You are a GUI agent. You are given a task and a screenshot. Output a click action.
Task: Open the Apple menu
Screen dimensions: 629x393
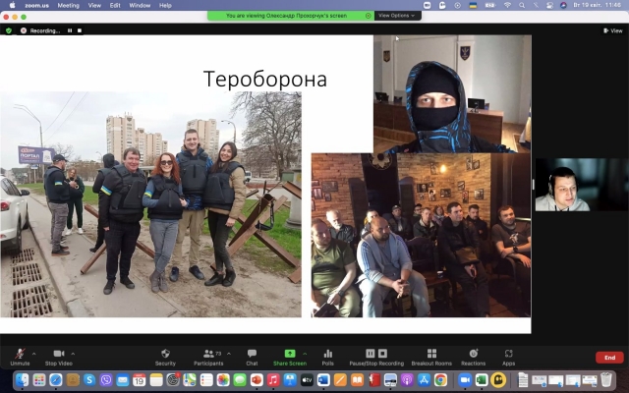click(x=12, y=5)
